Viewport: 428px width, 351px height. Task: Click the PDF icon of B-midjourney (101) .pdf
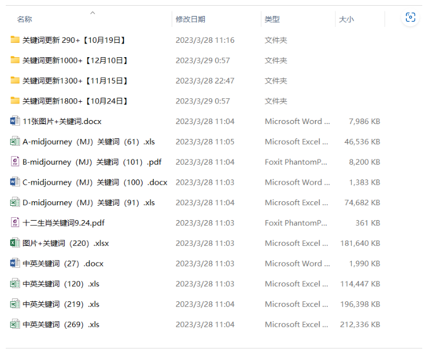coord(15,162)
